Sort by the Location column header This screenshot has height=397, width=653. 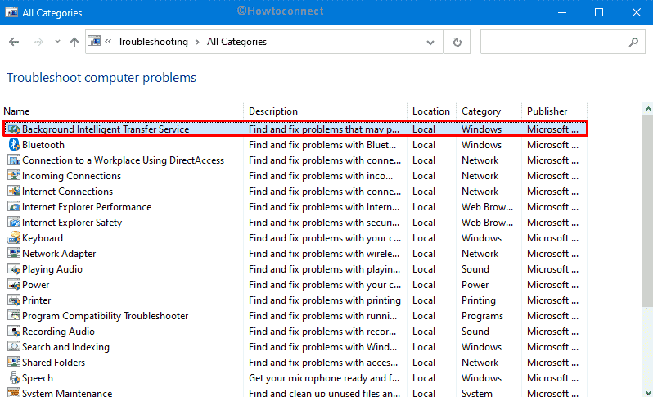click(x=431, y=111)
